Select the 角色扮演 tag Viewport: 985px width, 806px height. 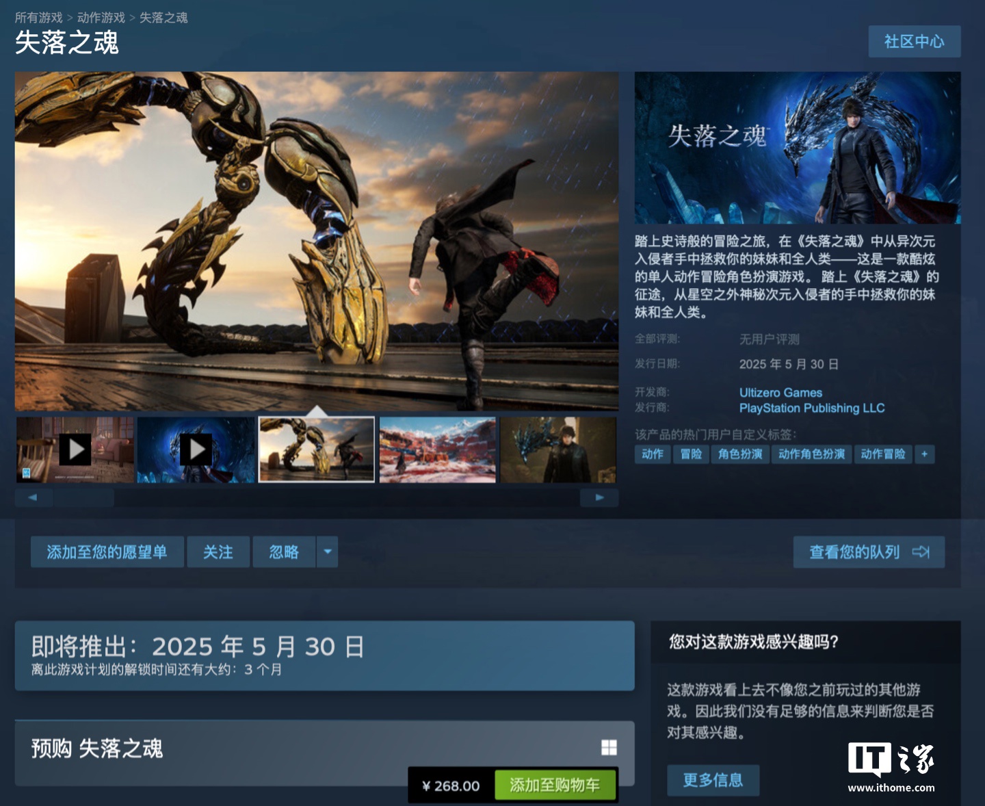click(x=740, y=454)
